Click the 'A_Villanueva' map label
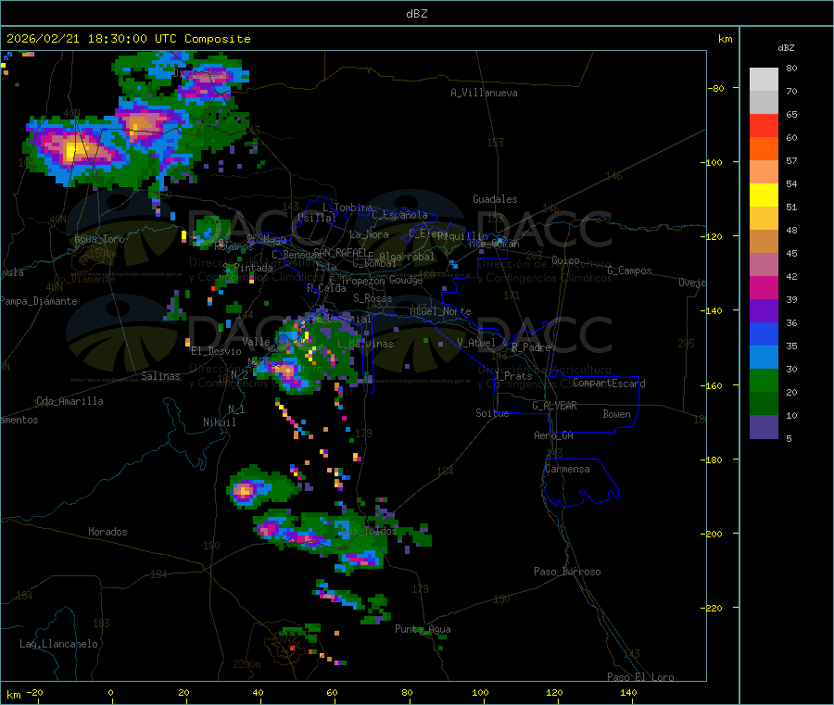The width and height of the screenshot is (834, 705). tap(484, 93)
